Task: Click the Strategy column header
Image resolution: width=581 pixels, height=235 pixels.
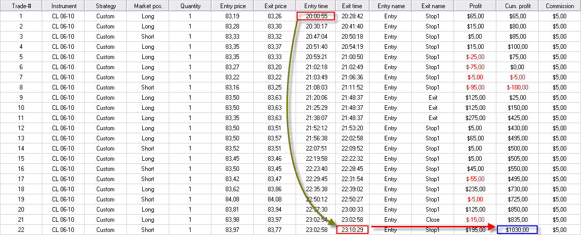Action: [x=105, y=6]
